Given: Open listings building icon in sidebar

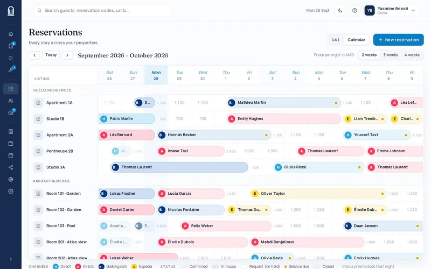Looking at the screenshot, I should click(11, 131).
